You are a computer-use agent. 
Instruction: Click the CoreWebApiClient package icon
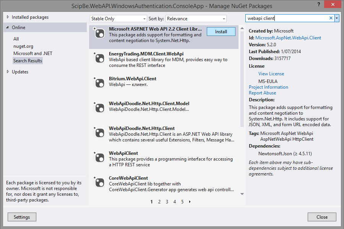coord(99,182)
